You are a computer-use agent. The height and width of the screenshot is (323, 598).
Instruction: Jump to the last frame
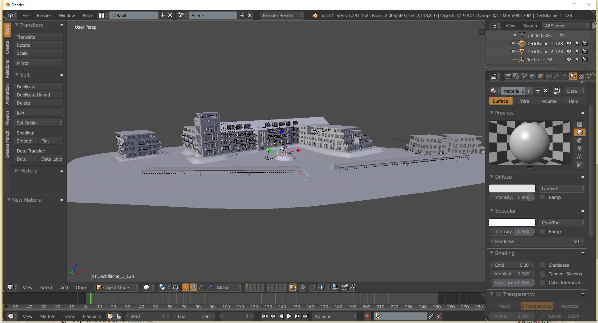click(306, 316)
